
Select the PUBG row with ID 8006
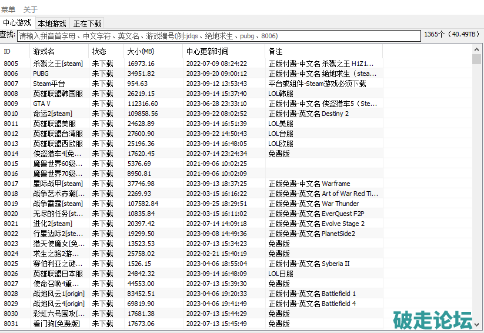[41, 74]
